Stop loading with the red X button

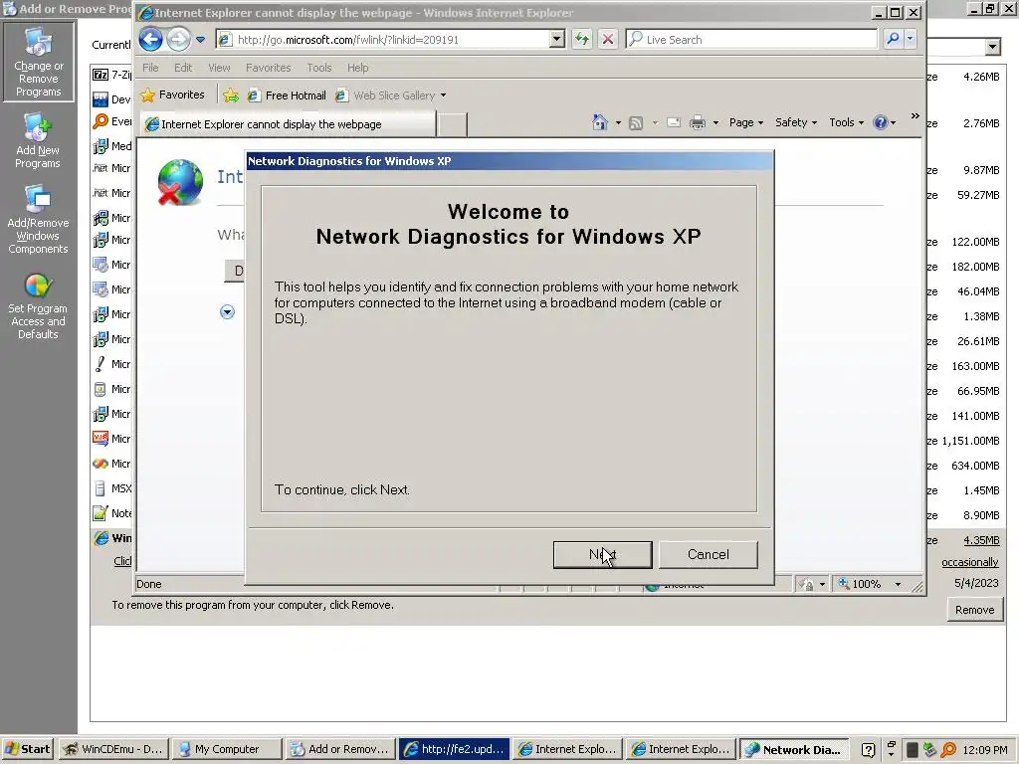tap(608, 40)
